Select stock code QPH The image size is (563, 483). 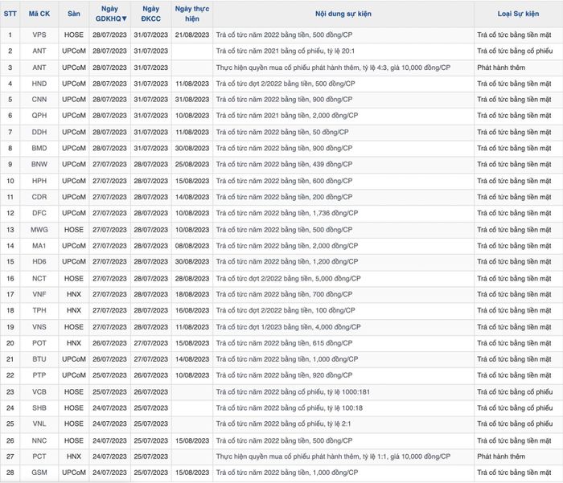click(x=39, y=116)
